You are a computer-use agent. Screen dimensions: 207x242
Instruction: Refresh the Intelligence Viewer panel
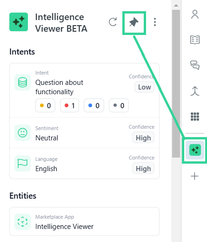coord(113,22)
